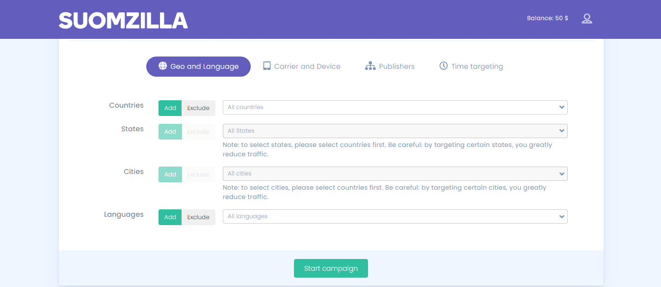This screenshot has width=661, height=287.
Task: Click the globe icon on Geo tab
Action: (163, 66)
